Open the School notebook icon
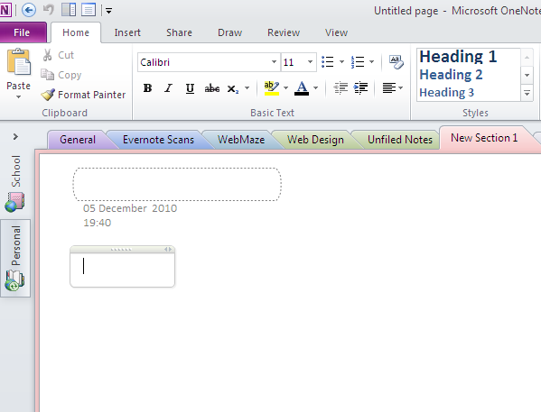Screen dimensions: 541x412 point(14,202)
